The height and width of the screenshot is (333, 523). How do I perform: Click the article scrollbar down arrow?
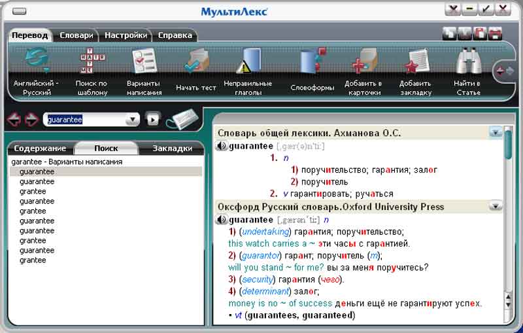click(508, 305)
